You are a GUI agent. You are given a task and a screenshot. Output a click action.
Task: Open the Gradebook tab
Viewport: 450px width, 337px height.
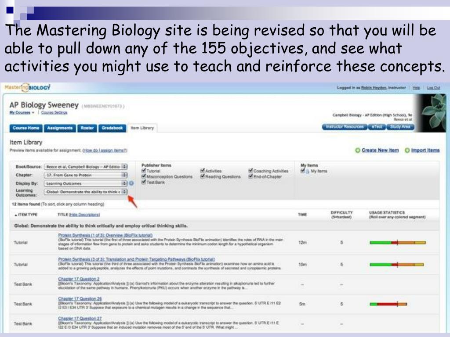click(112, 128)
